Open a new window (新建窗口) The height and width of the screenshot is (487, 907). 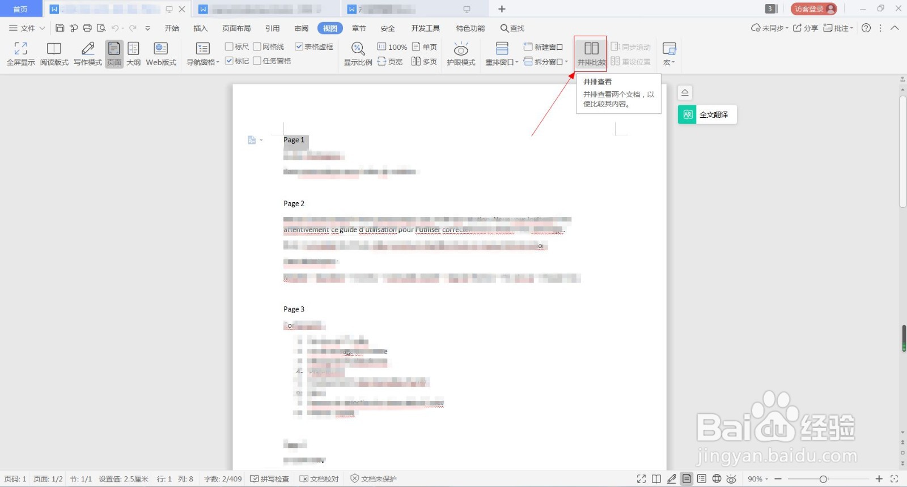(543, 47)
